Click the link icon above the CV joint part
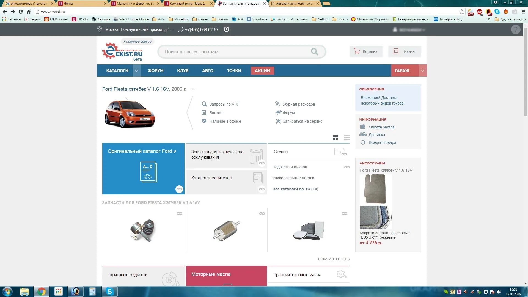Screen dimensions: 528x297 pos(180,213)
